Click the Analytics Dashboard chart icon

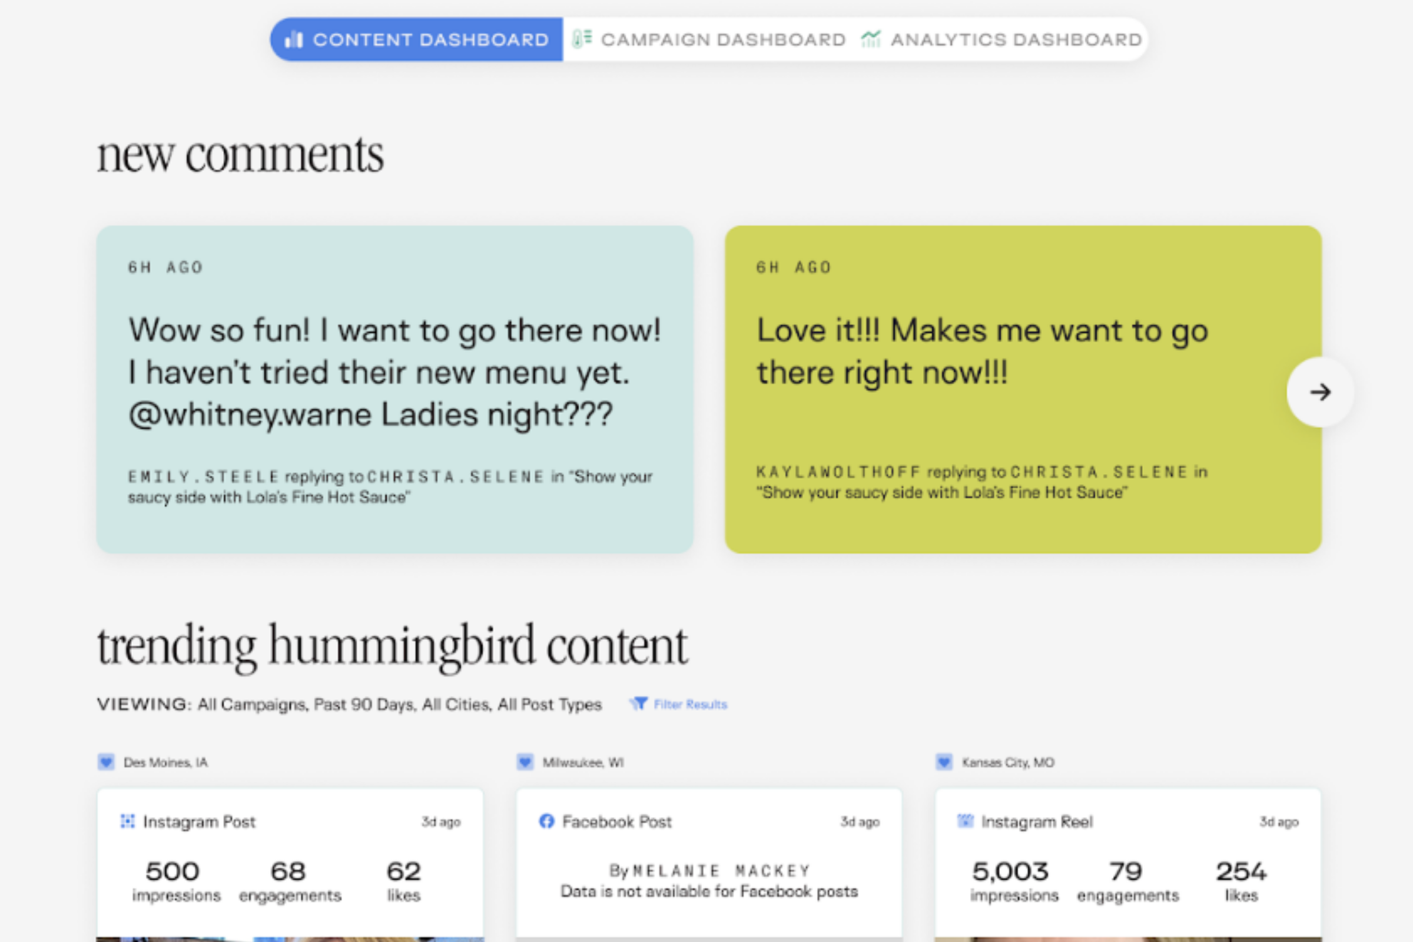click(871, 39)
